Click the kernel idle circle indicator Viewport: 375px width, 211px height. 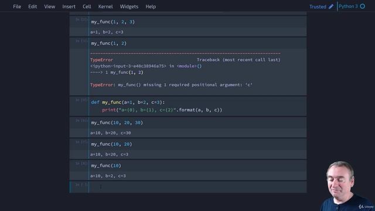tap(363, 6)
